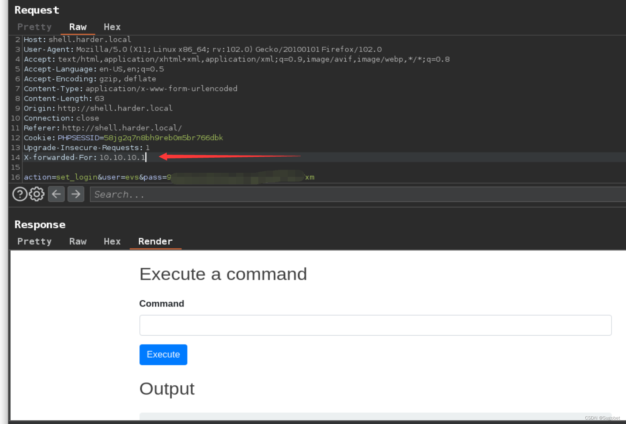Screen dimensions: 626x424
Task: Click the Accept-Encoding: gzip, deflate line
Action: coord(90,79)
